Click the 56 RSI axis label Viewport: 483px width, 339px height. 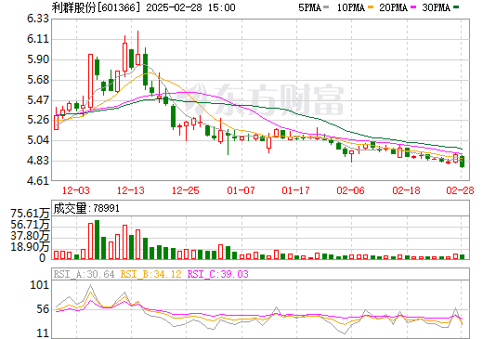(43, 309)
